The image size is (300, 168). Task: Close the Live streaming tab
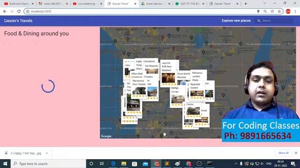pos(101,4)
